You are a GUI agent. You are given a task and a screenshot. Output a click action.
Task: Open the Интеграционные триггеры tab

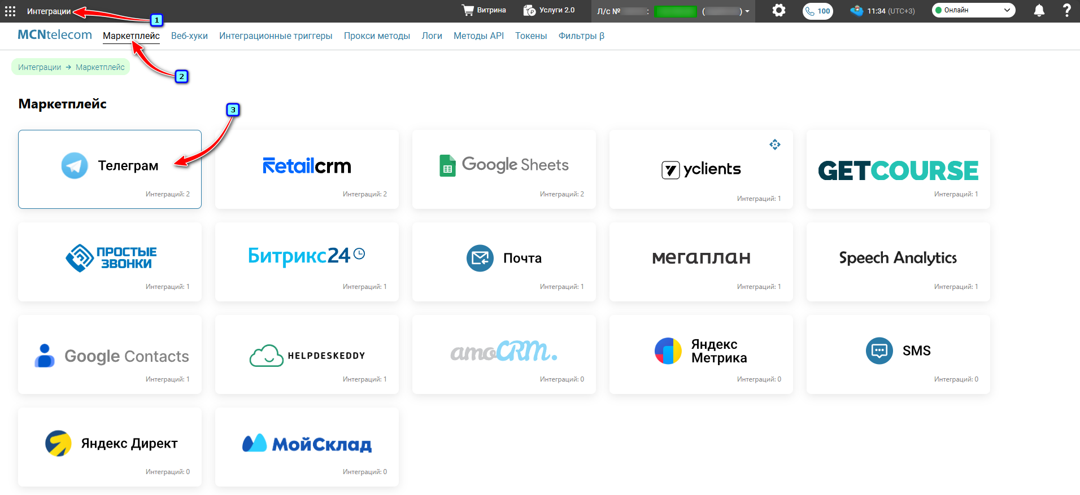(276, 36)
